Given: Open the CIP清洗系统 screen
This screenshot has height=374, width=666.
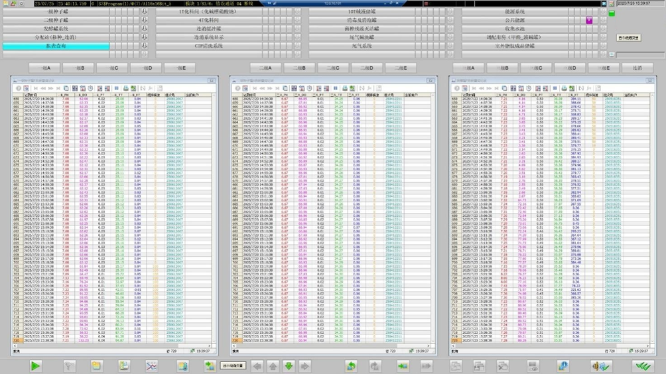Looking at the screenshot, I should click(209, 46).
